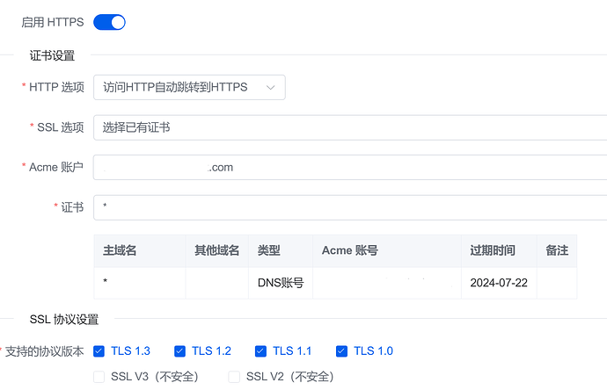Click the 过期时间 column header
Viewport: 607px width, 390px height.
point(499,251)
